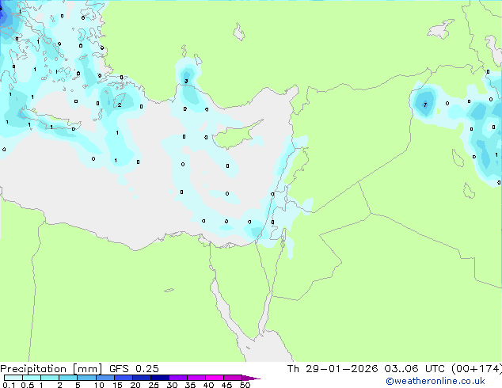Viewport: 502px width, 388px height.
Task: Click the 'GFS 0.25' model label
Action: 134,369
